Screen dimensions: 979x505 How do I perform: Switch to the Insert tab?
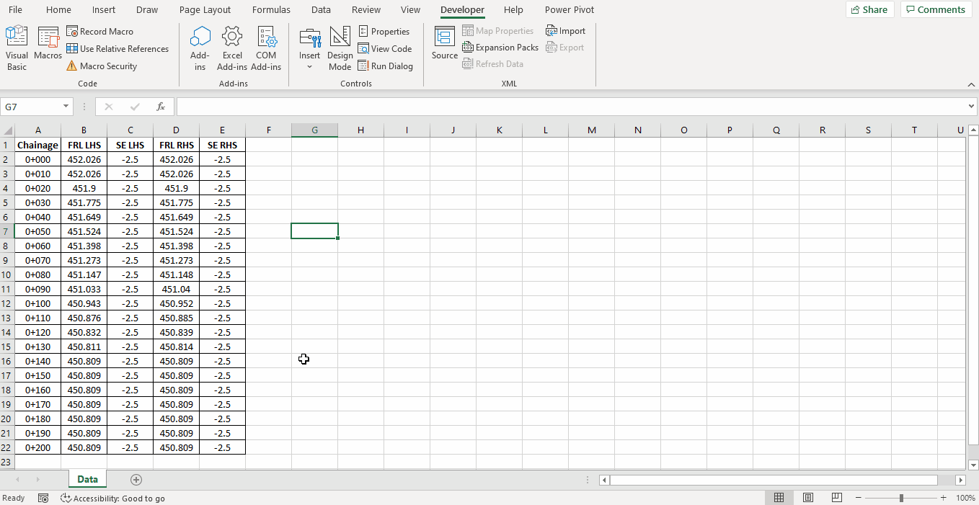coord(104,10)
